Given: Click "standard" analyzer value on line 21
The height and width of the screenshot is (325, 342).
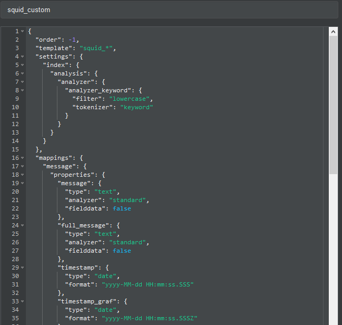Looking at the screenshot, I should pyautogui.click(x=127, y=200).
